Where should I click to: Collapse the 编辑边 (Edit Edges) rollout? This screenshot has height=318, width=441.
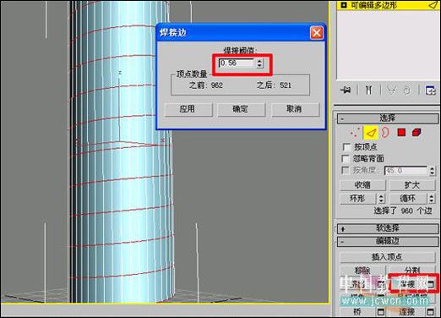pos(388,241)
